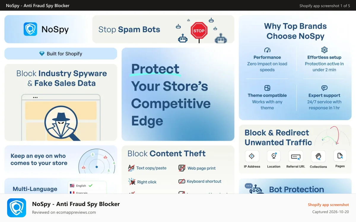Click the top bar NoSpy - Anti Fraud Spy Blocker title
The image size is (356, 222).
pos(38,6)
